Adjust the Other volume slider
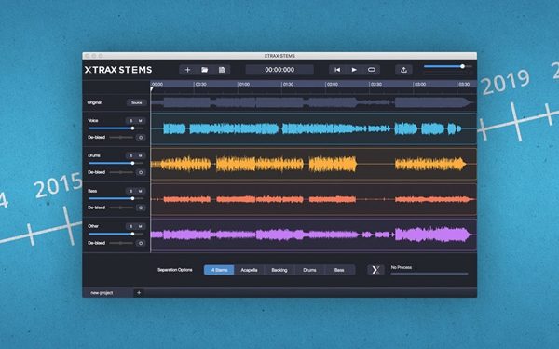 tap(116, 234)
